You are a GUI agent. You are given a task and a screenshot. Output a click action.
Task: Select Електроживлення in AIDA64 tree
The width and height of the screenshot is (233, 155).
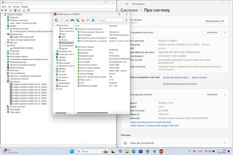pos(66,43)
